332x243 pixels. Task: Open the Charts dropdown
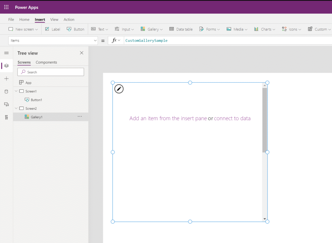(x=265, y=29)
